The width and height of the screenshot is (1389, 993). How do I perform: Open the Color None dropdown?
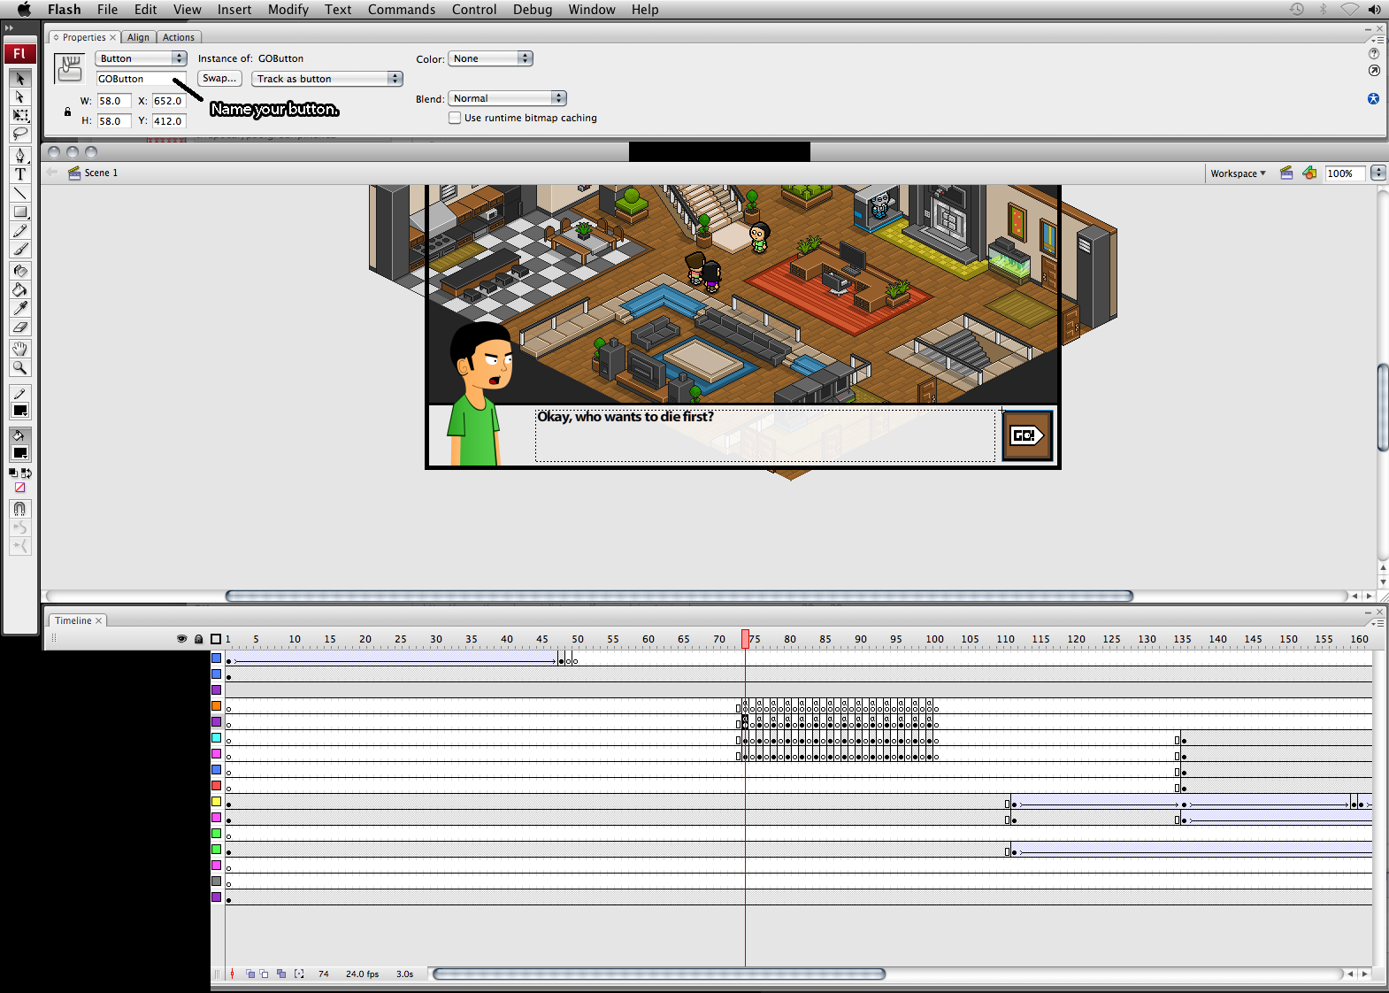(x=490, y=58)
